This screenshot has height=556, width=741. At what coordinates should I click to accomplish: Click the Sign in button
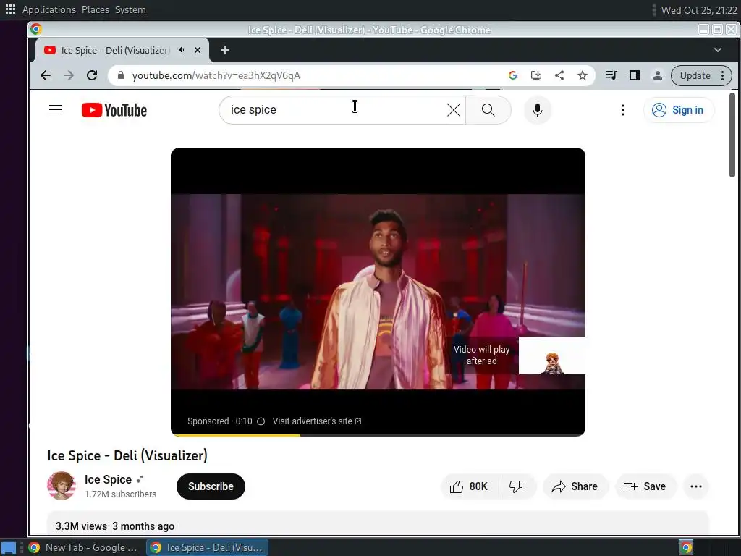(678, 110)
